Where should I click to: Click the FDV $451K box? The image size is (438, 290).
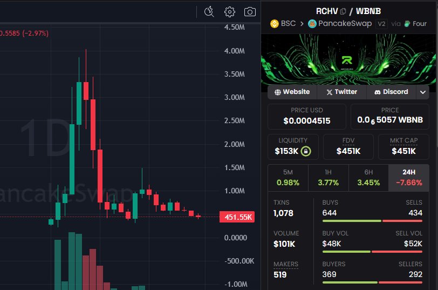click(348, 147)
